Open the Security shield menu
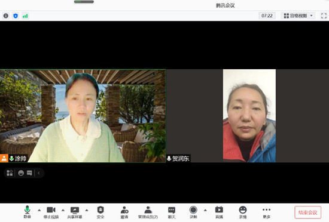 click(100, 212)
